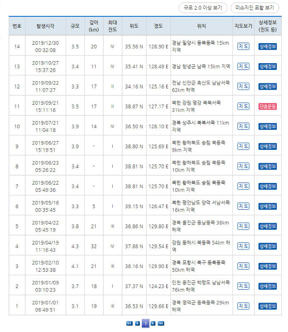
Task: Click the 번호 column header
Action: 17,26
